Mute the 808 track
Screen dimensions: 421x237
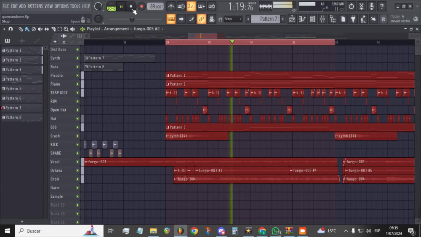click(x=77, y=127)
